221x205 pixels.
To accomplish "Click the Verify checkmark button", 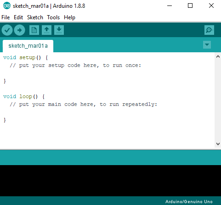I will [7, 30].
